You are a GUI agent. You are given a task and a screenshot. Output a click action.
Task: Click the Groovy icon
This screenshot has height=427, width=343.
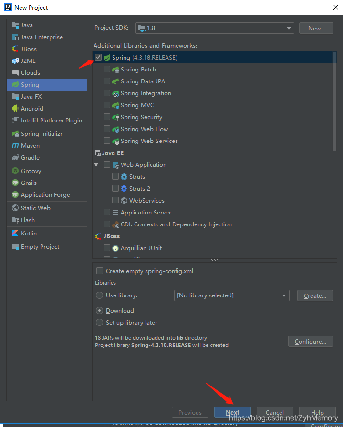(x=15, y=171)
